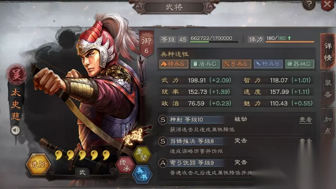Select the 骑兵S cavalry aptitude tag

[174, 64]
